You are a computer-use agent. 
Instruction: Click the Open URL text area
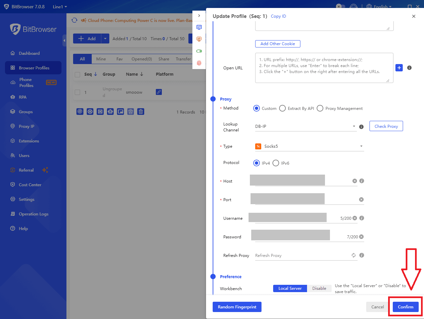[x=324, y=68]
